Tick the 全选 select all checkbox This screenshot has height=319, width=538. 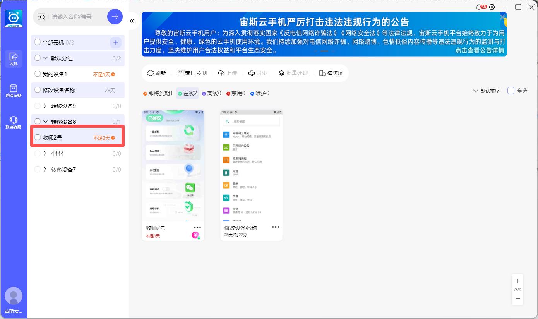[x=511, y=91]
